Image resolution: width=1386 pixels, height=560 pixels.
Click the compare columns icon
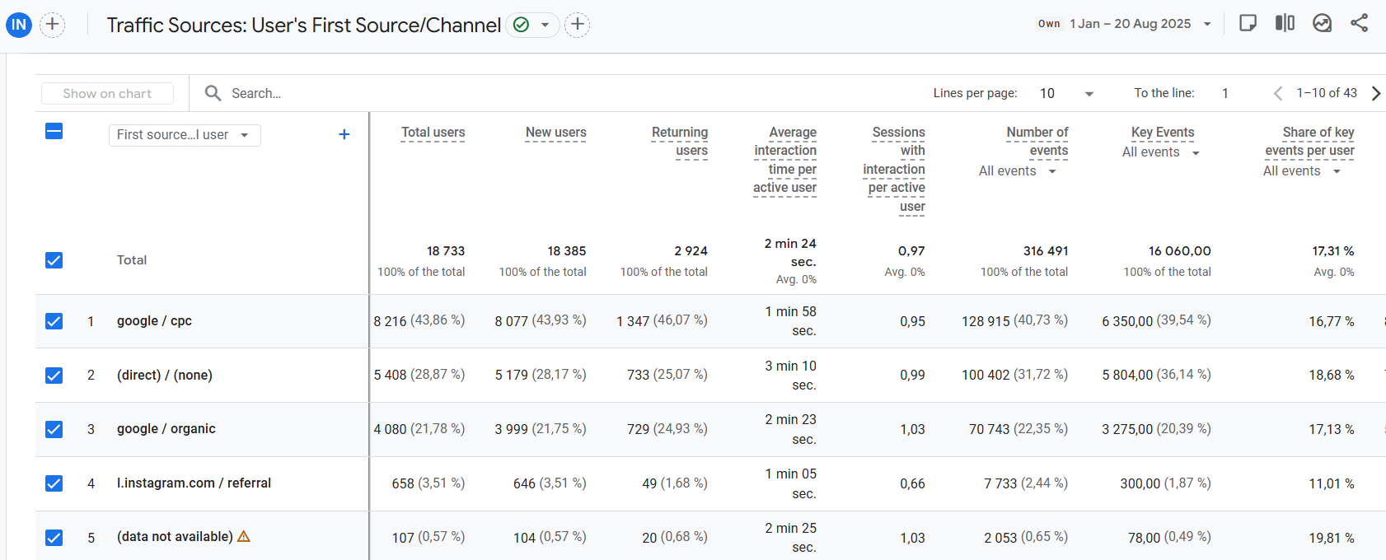[1285, 23]
